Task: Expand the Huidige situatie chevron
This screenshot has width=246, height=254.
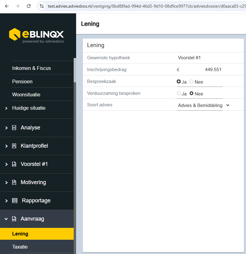Action: tap(6, 108)
